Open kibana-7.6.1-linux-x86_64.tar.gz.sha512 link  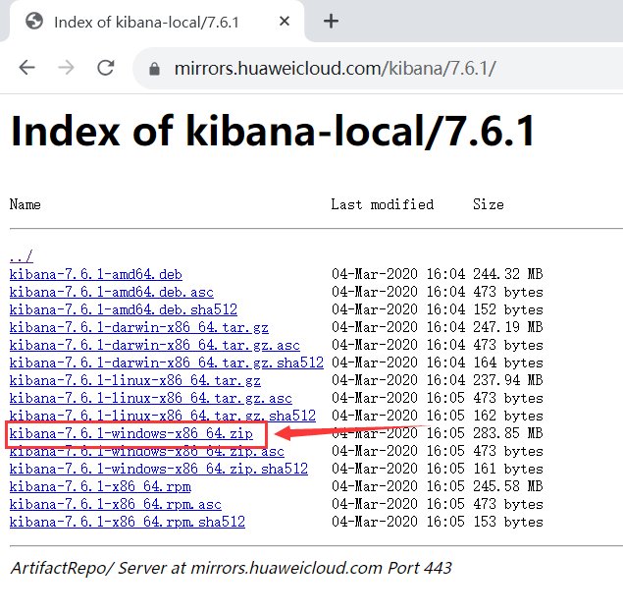(x=163, y=416)
